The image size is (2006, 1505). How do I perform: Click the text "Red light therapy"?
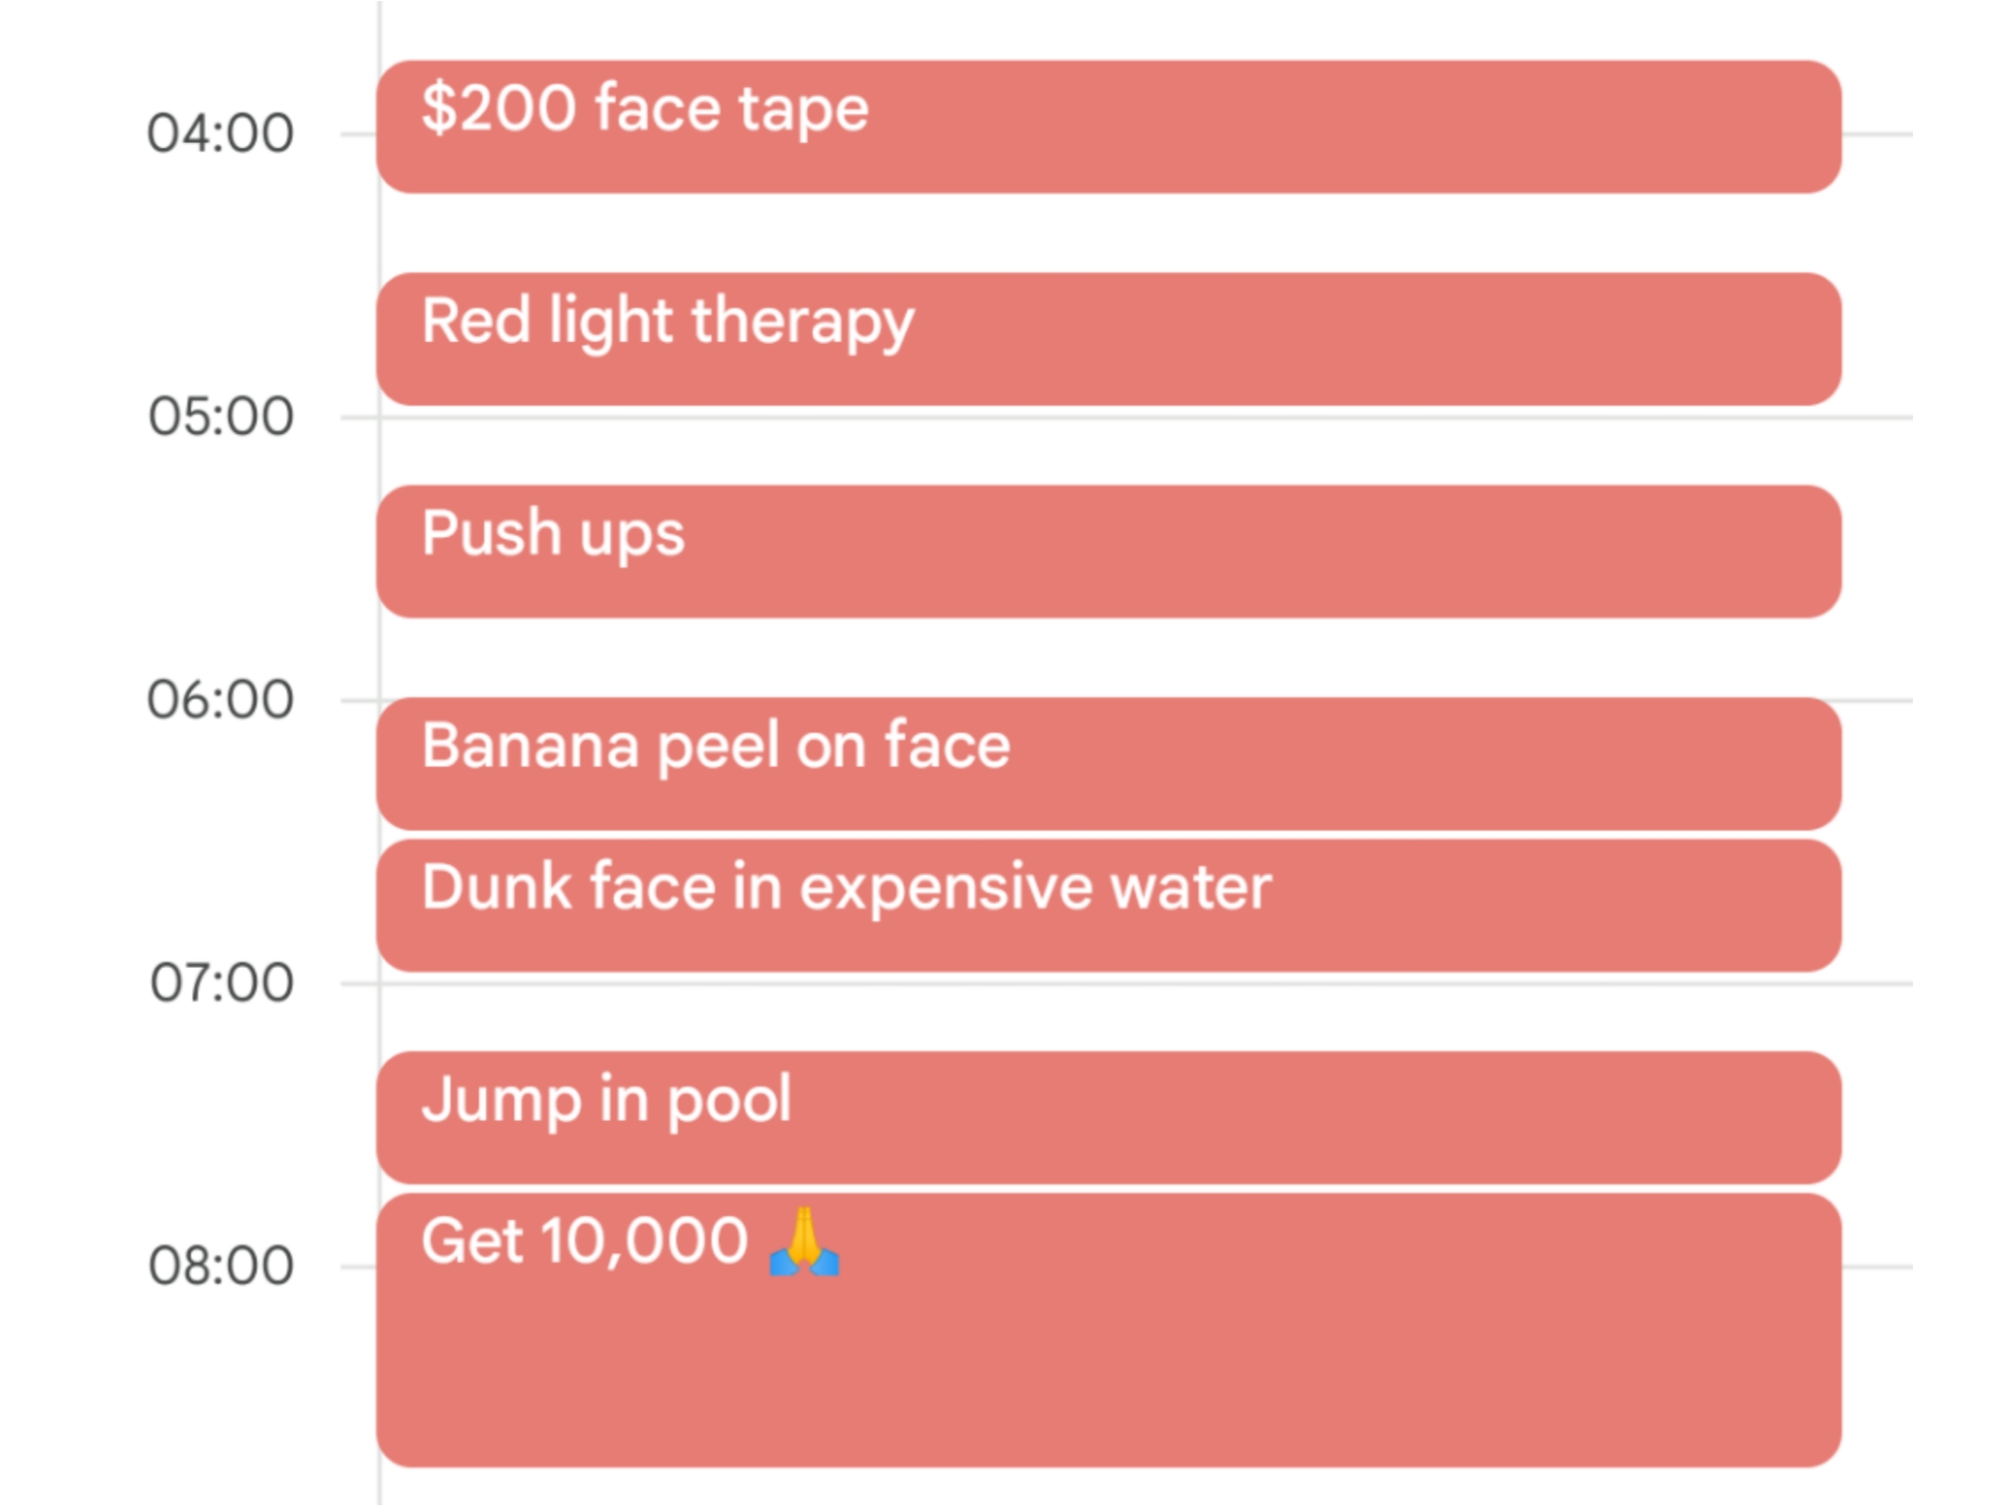tap(668, 322)
